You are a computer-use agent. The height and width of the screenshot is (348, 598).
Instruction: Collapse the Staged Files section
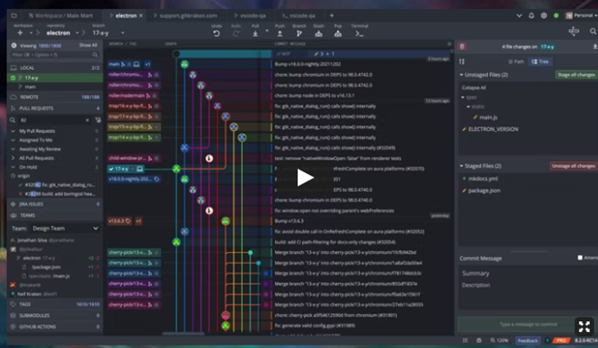click(x=462, y=166)
